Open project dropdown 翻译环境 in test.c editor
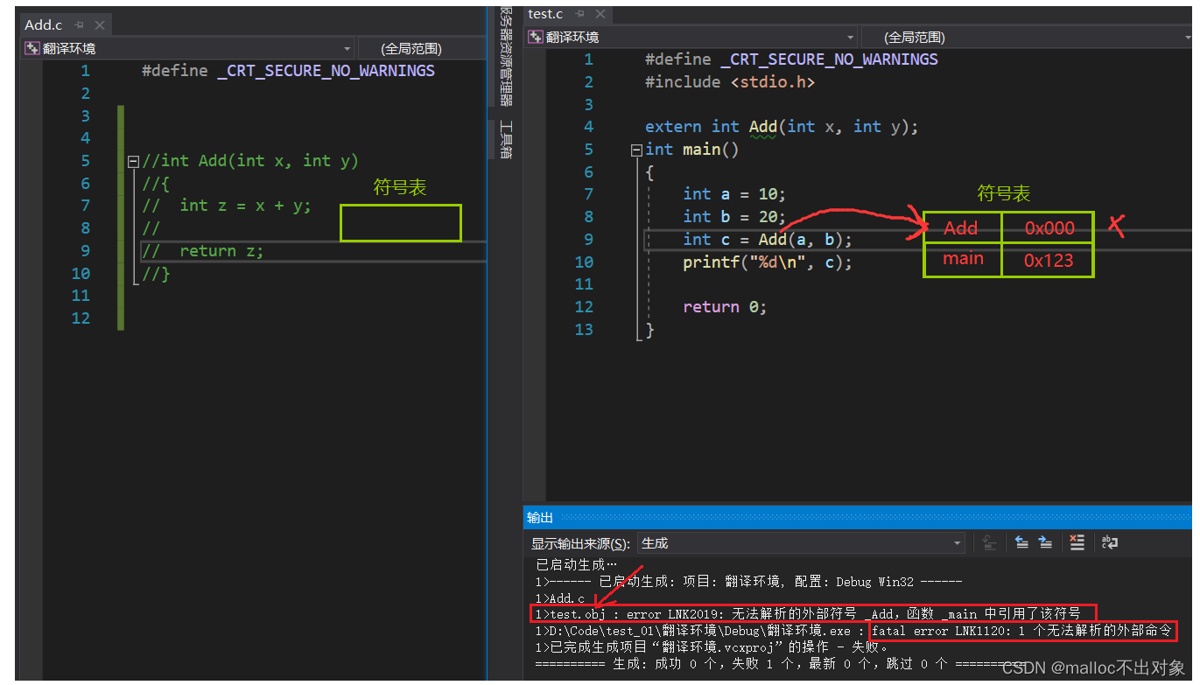 point(691,37)
